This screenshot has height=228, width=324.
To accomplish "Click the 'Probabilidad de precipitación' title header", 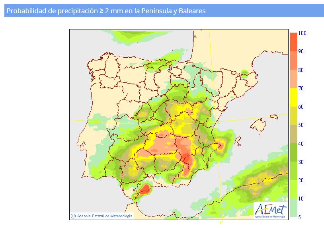I will 106,11.
